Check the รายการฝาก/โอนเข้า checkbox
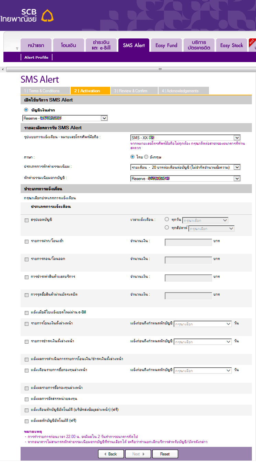 (x=27, y=242)
